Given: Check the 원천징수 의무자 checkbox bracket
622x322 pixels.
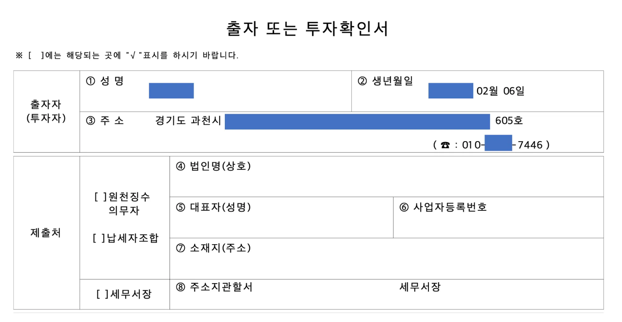Looking at the screenshot, I should [x=100, y=197].
